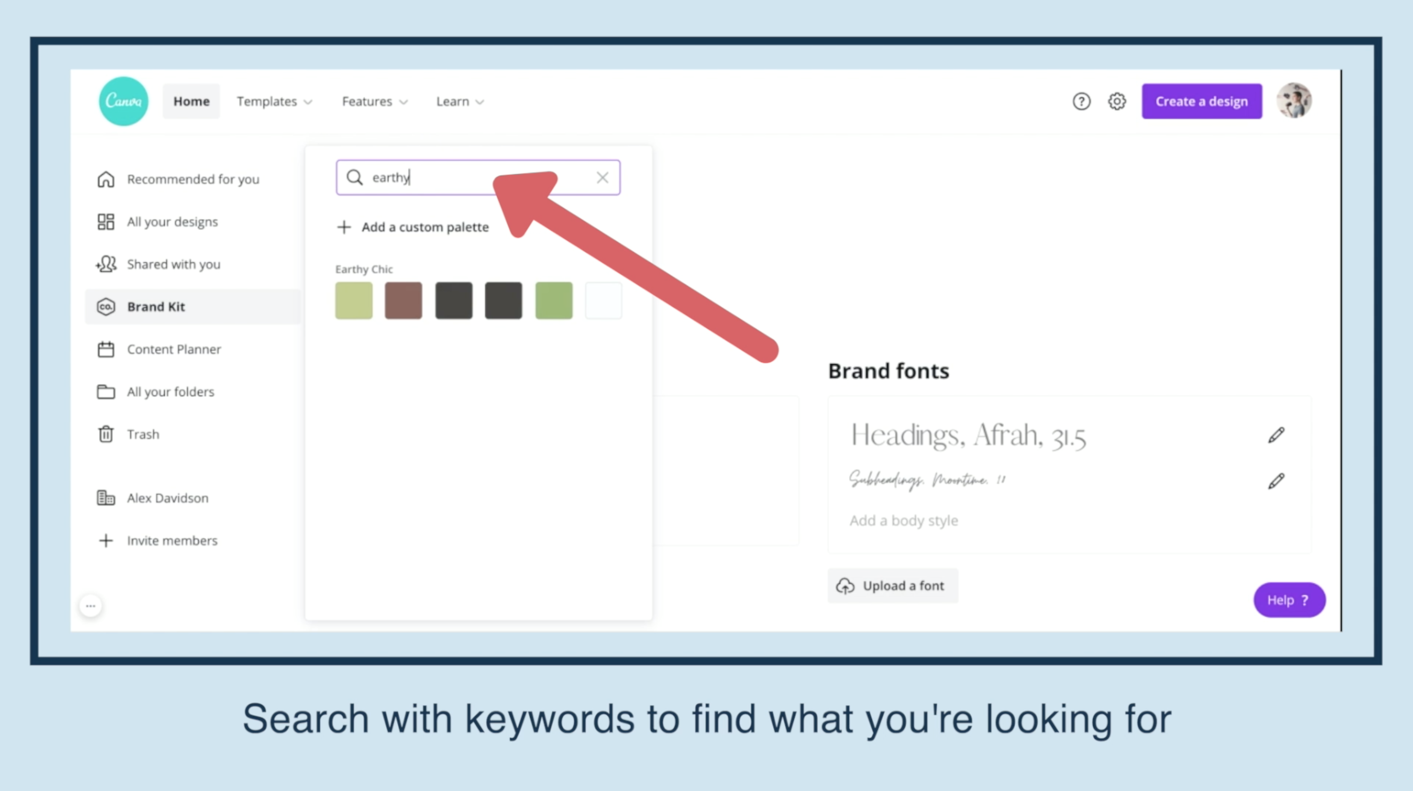Screen dimensions: 1413x791
Task: Click the ellipsis more button at bottom left
Action: [x=91, y=606]
